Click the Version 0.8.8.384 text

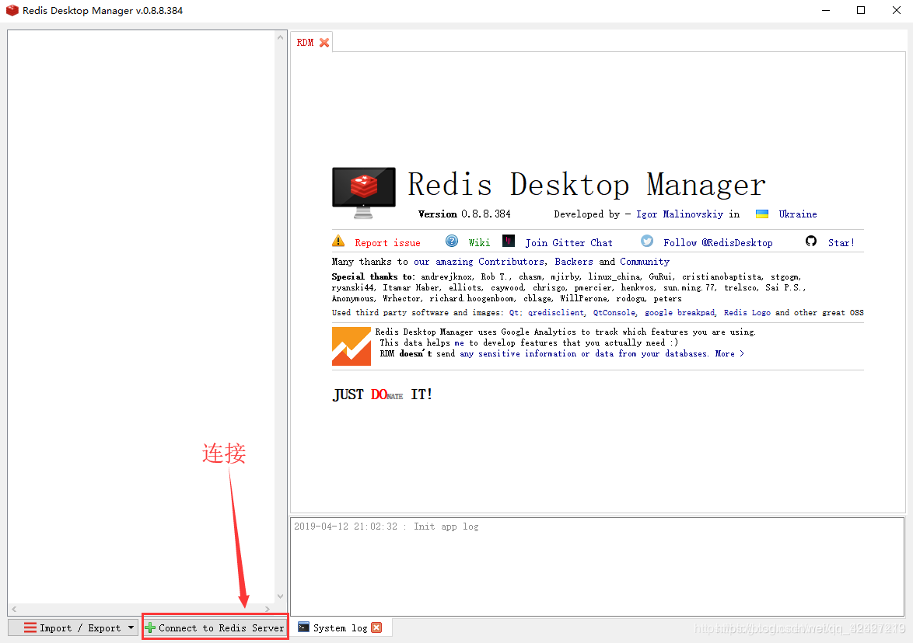(464, 214)
